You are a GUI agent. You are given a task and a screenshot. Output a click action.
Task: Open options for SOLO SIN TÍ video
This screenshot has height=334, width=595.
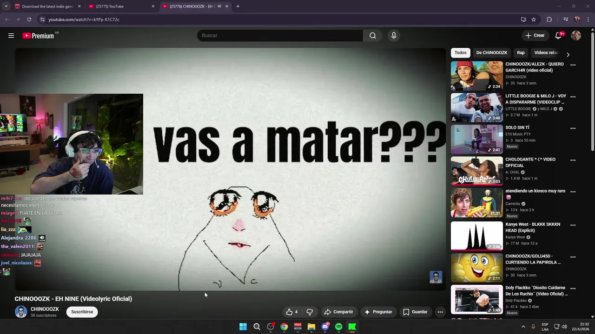click(x=573, y=128)
